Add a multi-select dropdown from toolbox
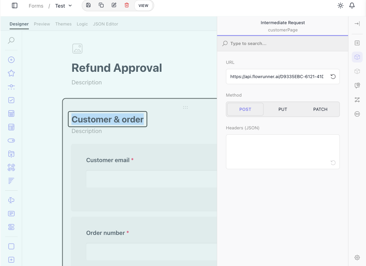The image size is (366, 266). (11, 127)
